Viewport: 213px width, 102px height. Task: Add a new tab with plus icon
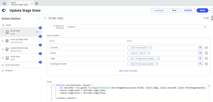37,3
